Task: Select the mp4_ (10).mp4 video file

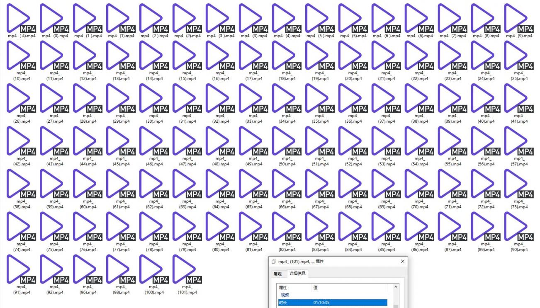Action: pyautogui.click(x=19, y=56)
